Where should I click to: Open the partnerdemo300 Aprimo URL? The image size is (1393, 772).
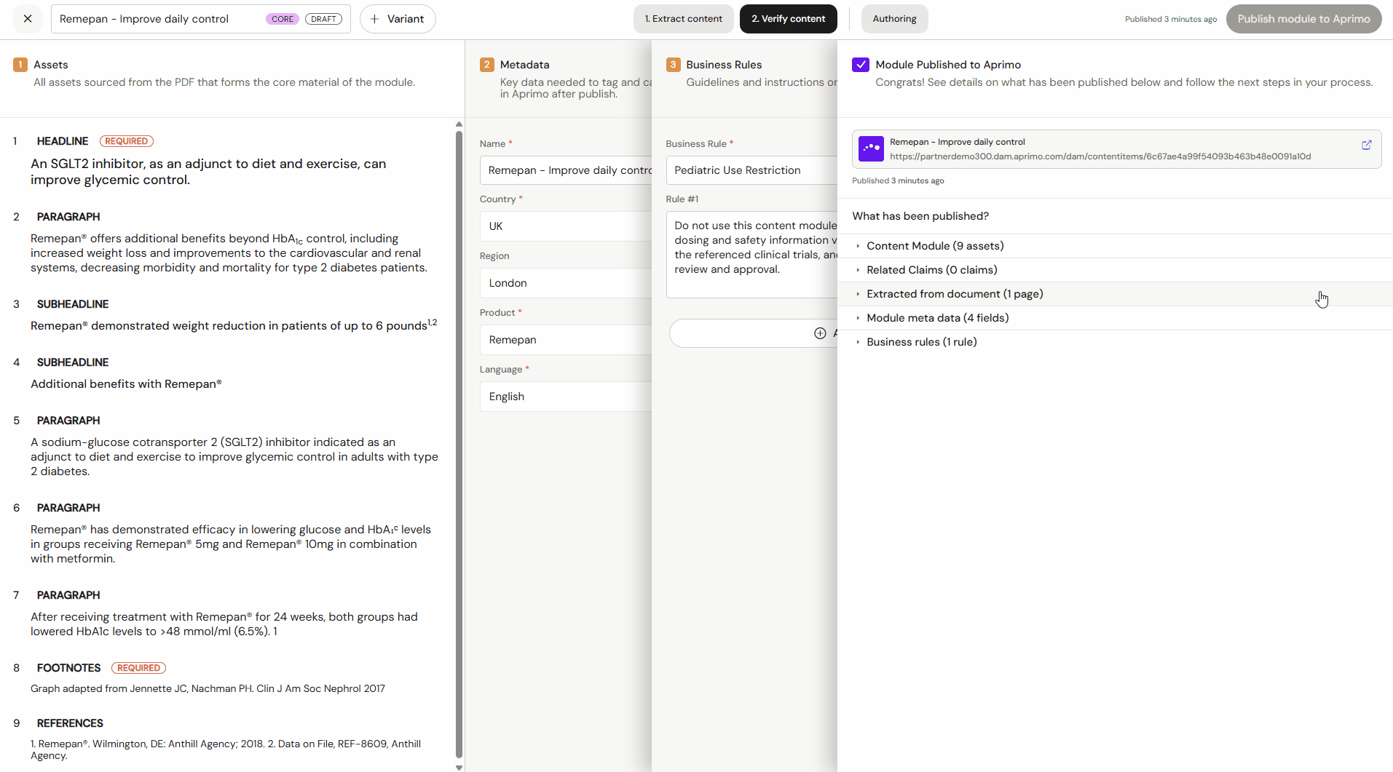pyautogui.click(x=1100, y=156)
